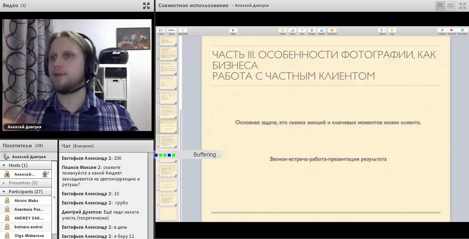
Task: Open the Animate inspector icon
Action: coord(451,30)
